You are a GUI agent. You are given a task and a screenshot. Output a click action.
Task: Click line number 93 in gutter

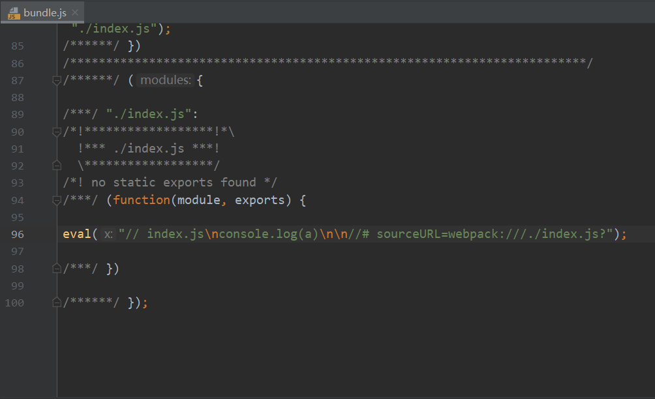coord(18,183)
